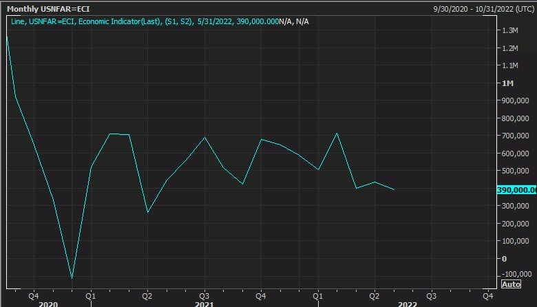Click the lowest data point near -100,000
Screen dimensions: 537x307
pos(72,278)
